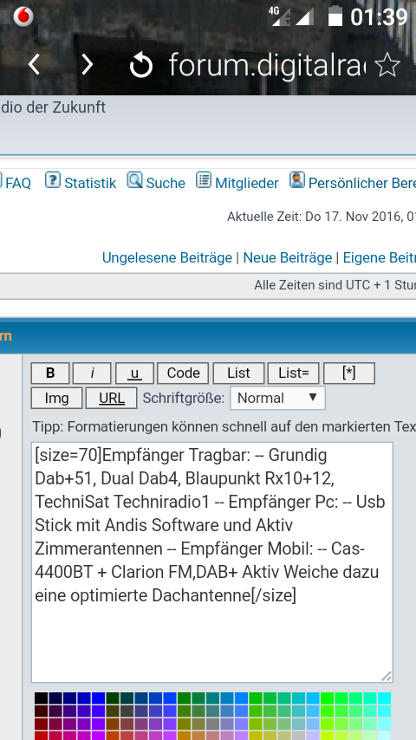
Task: Pick the bright green color swatch
Action: 327,698
